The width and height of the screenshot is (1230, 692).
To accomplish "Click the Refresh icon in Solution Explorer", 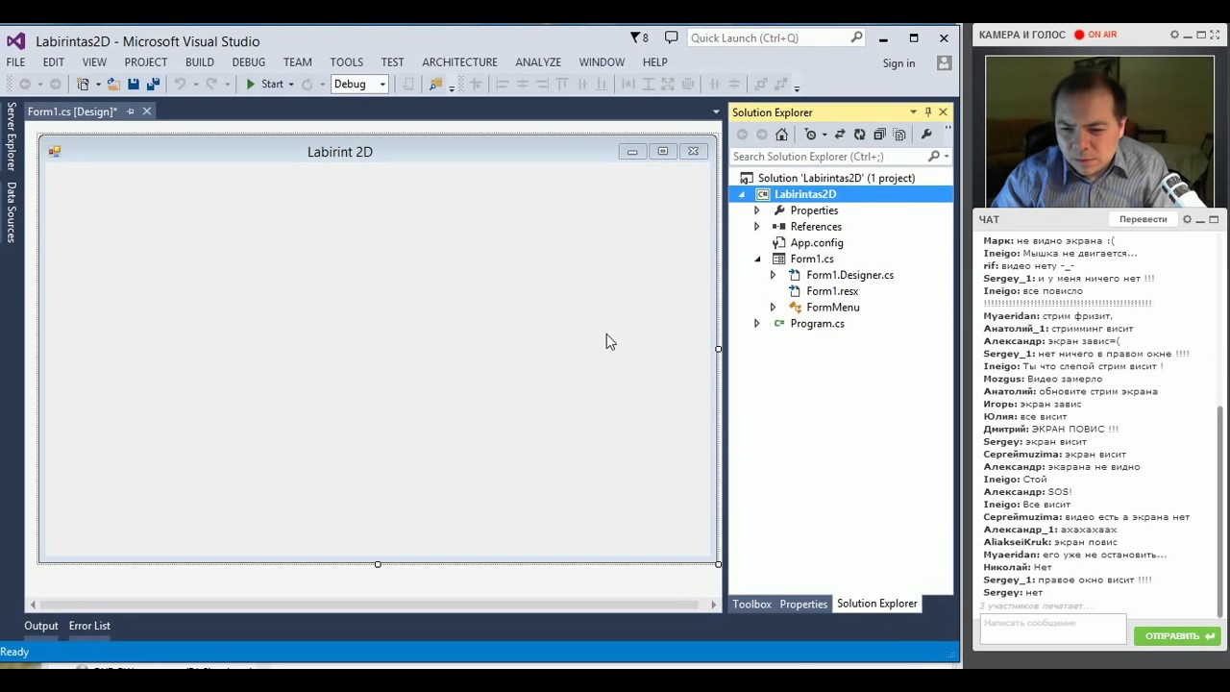I will [859, 135].
